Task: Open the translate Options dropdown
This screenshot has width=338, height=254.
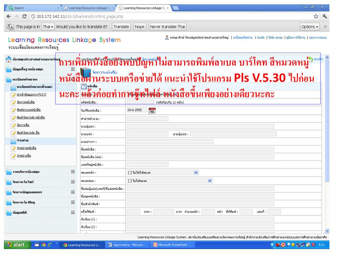Action: 310,26
